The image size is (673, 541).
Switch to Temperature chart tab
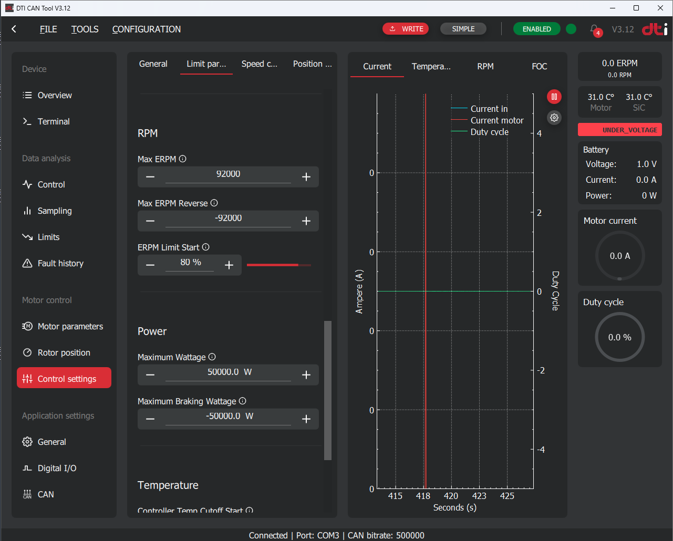(x=431, y=66)
